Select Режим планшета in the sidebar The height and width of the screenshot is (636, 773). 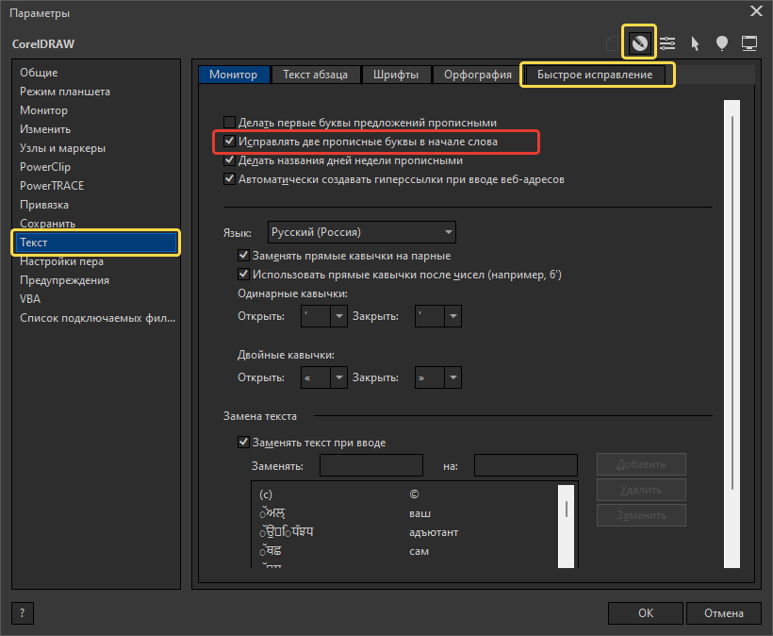coord(65,92)
